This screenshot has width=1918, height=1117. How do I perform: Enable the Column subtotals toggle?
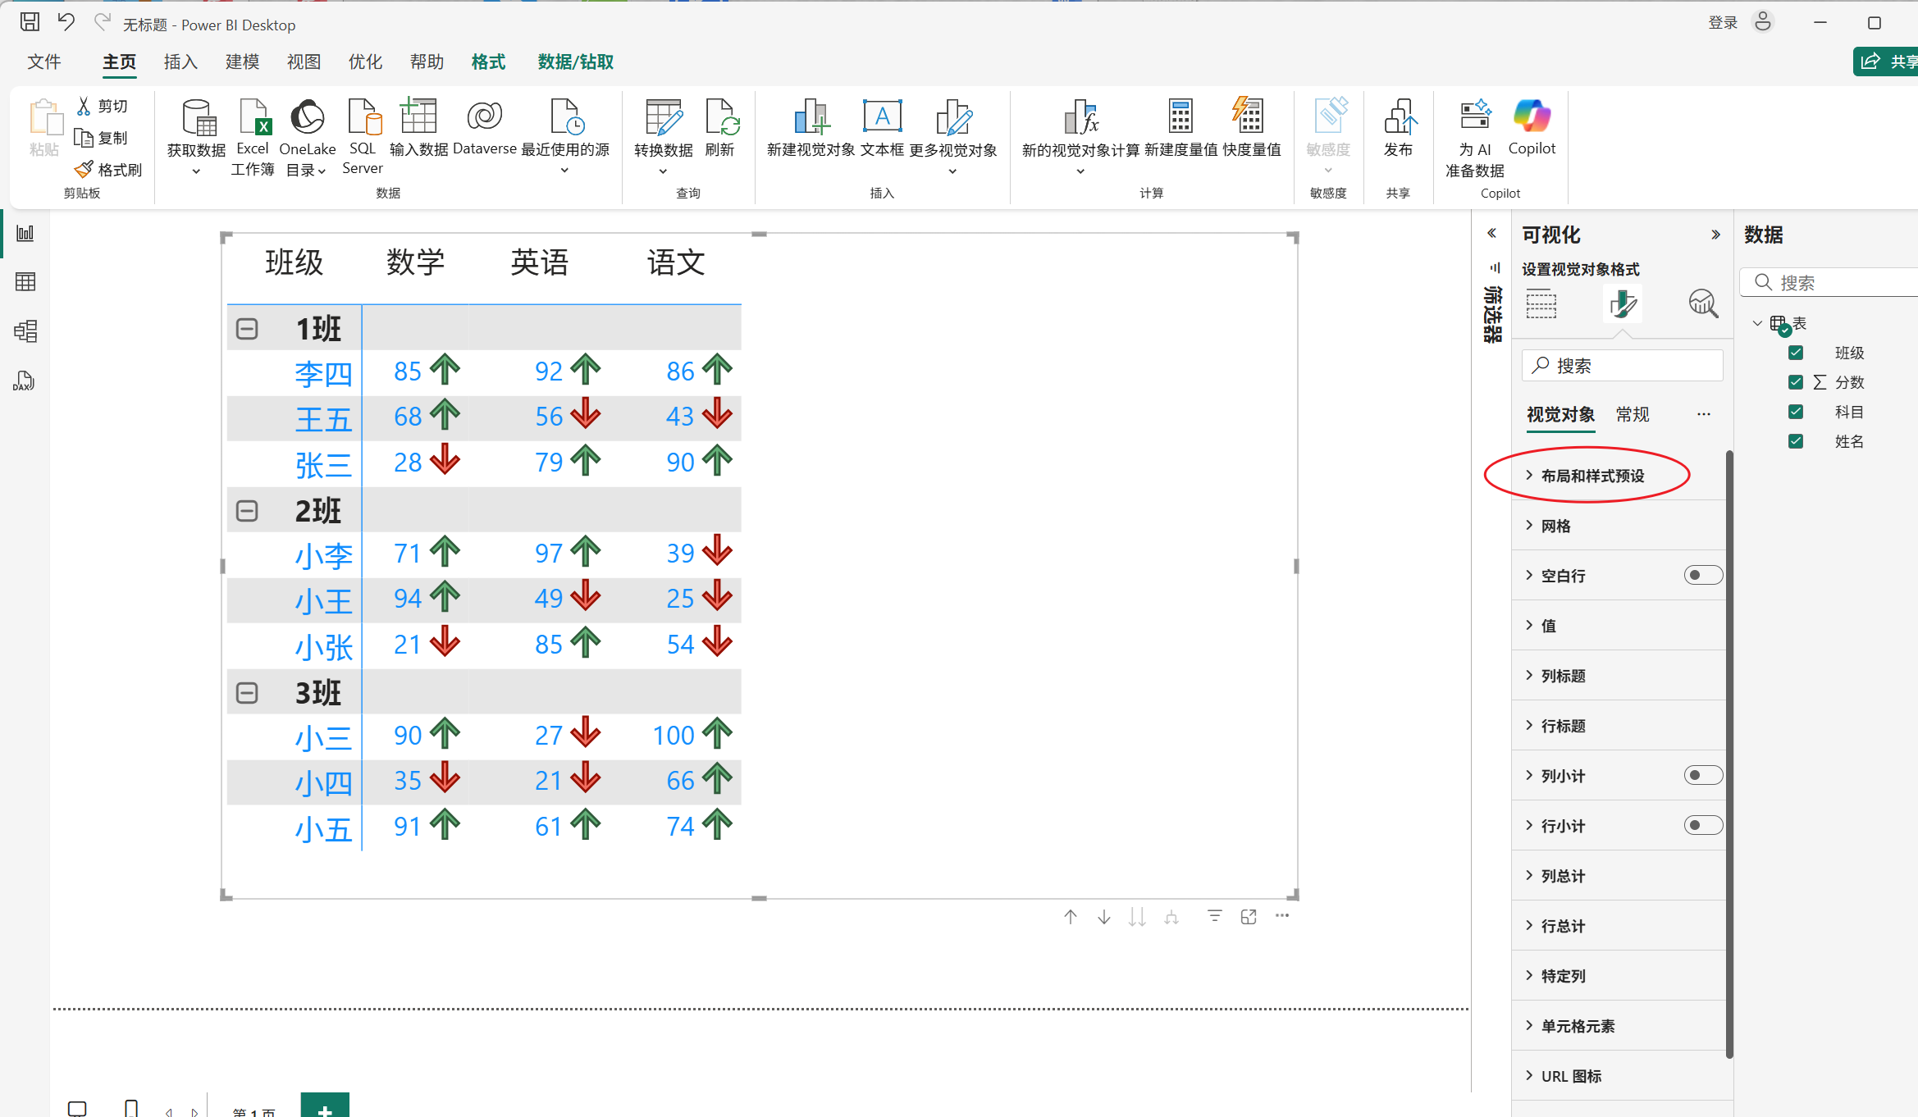pyautogui.click(x=1703, y=775)
